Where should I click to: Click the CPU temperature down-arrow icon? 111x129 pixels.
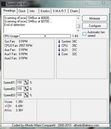pos(59,46)
